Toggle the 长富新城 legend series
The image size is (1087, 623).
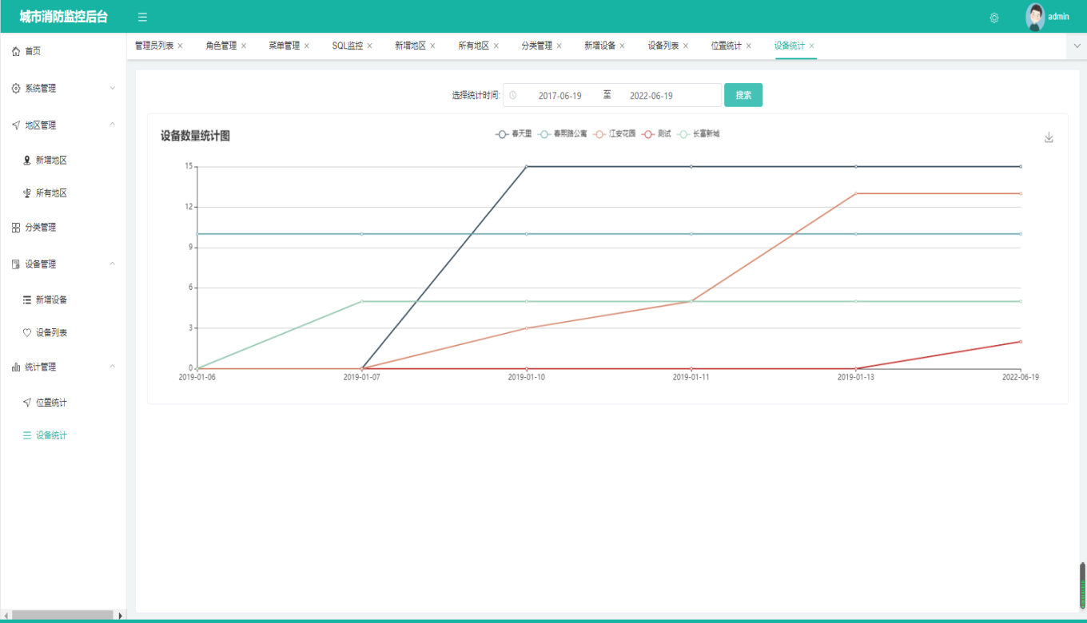699,134
